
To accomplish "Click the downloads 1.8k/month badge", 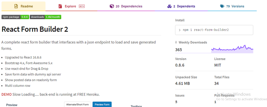I will [x=45, y=17].
